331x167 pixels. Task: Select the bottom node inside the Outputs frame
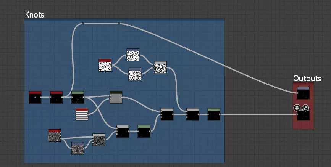coord(303,115)
